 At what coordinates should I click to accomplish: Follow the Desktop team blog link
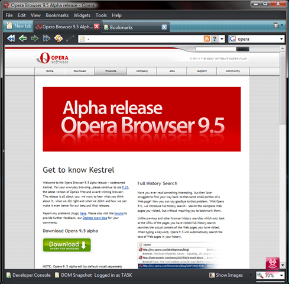[x=95, y=218]
